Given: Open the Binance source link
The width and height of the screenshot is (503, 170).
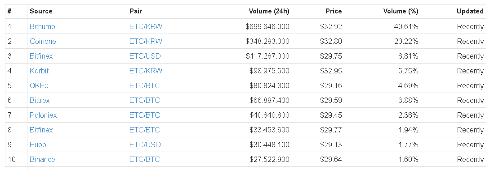Looking at the screenshot, I should point(42,159).
